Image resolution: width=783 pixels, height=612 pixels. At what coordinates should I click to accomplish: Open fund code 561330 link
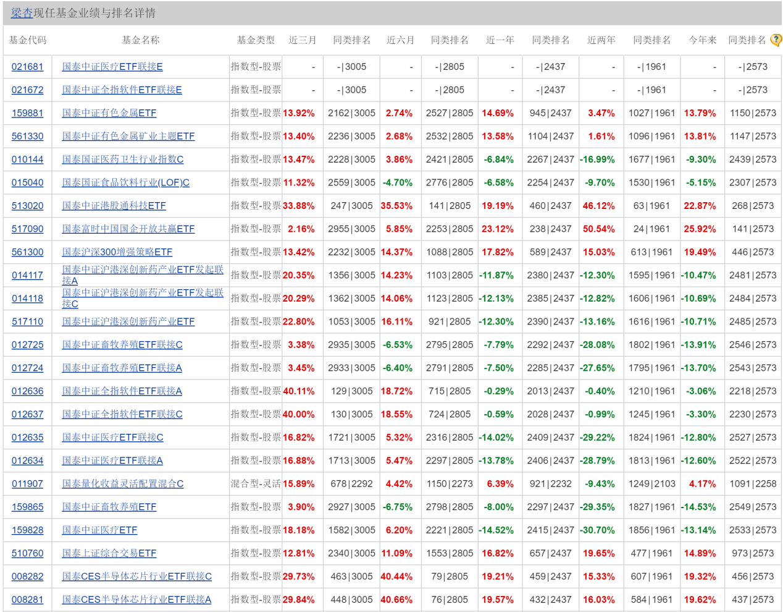(27, 136)
